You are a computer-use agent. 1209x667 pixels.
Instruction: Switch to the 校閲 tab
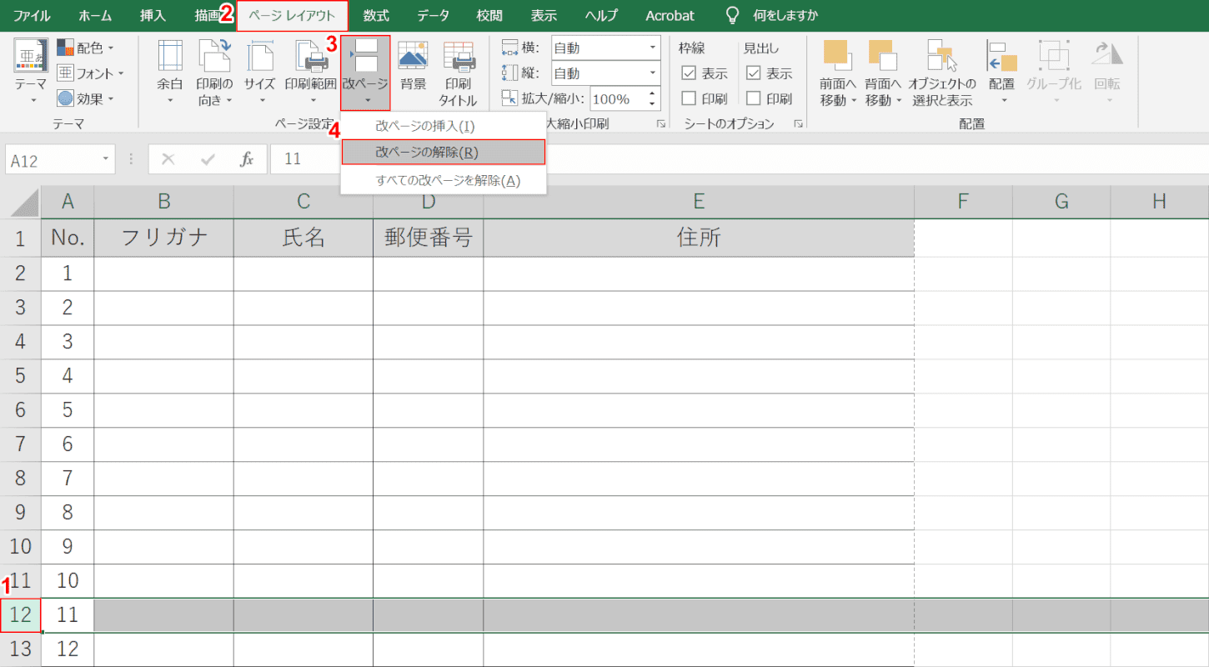[489, 16]
